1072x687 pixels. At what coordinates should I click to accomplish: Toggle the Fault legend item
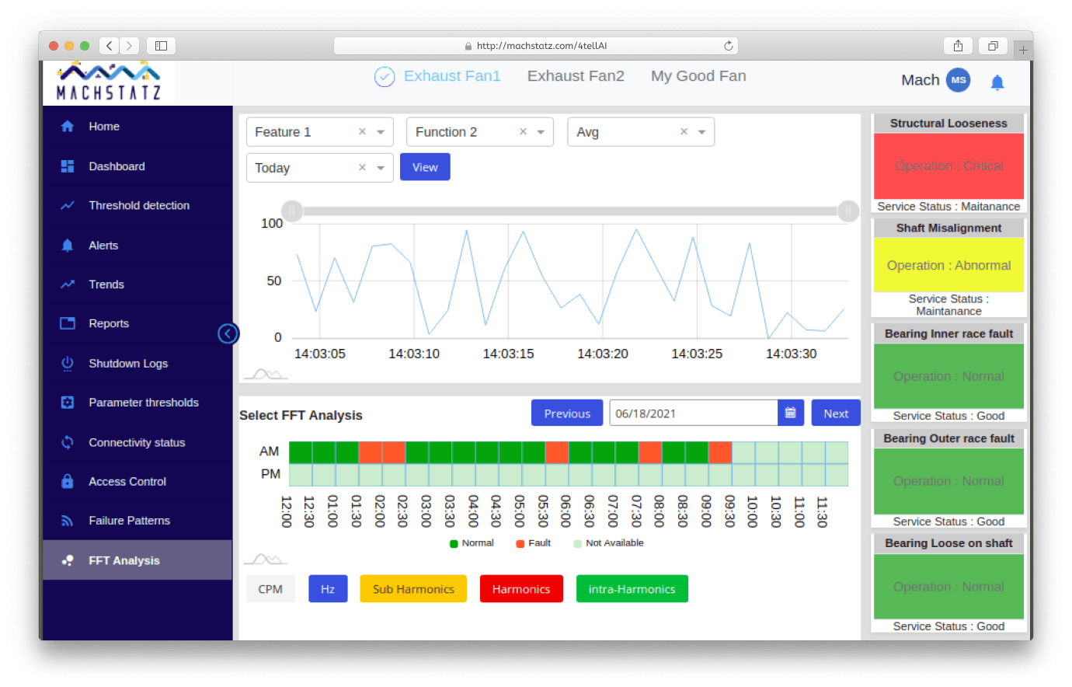(x=534, y=543)
